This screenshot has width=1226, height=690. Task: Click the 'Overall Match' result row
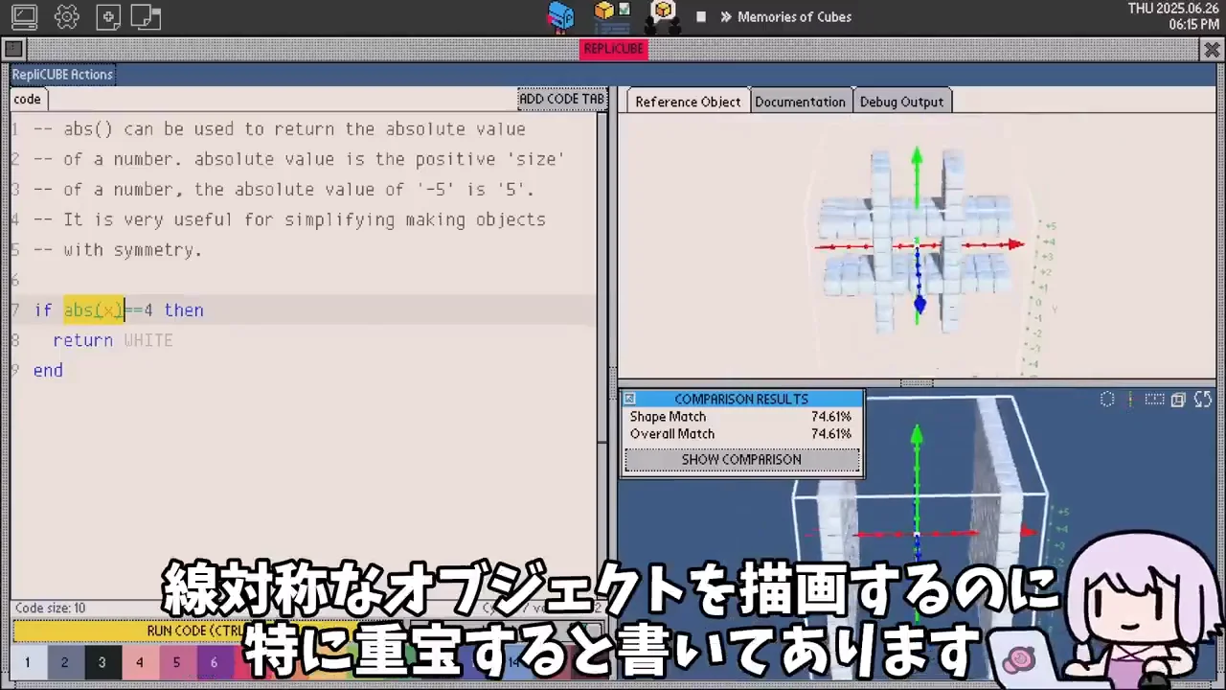[741, 434]
